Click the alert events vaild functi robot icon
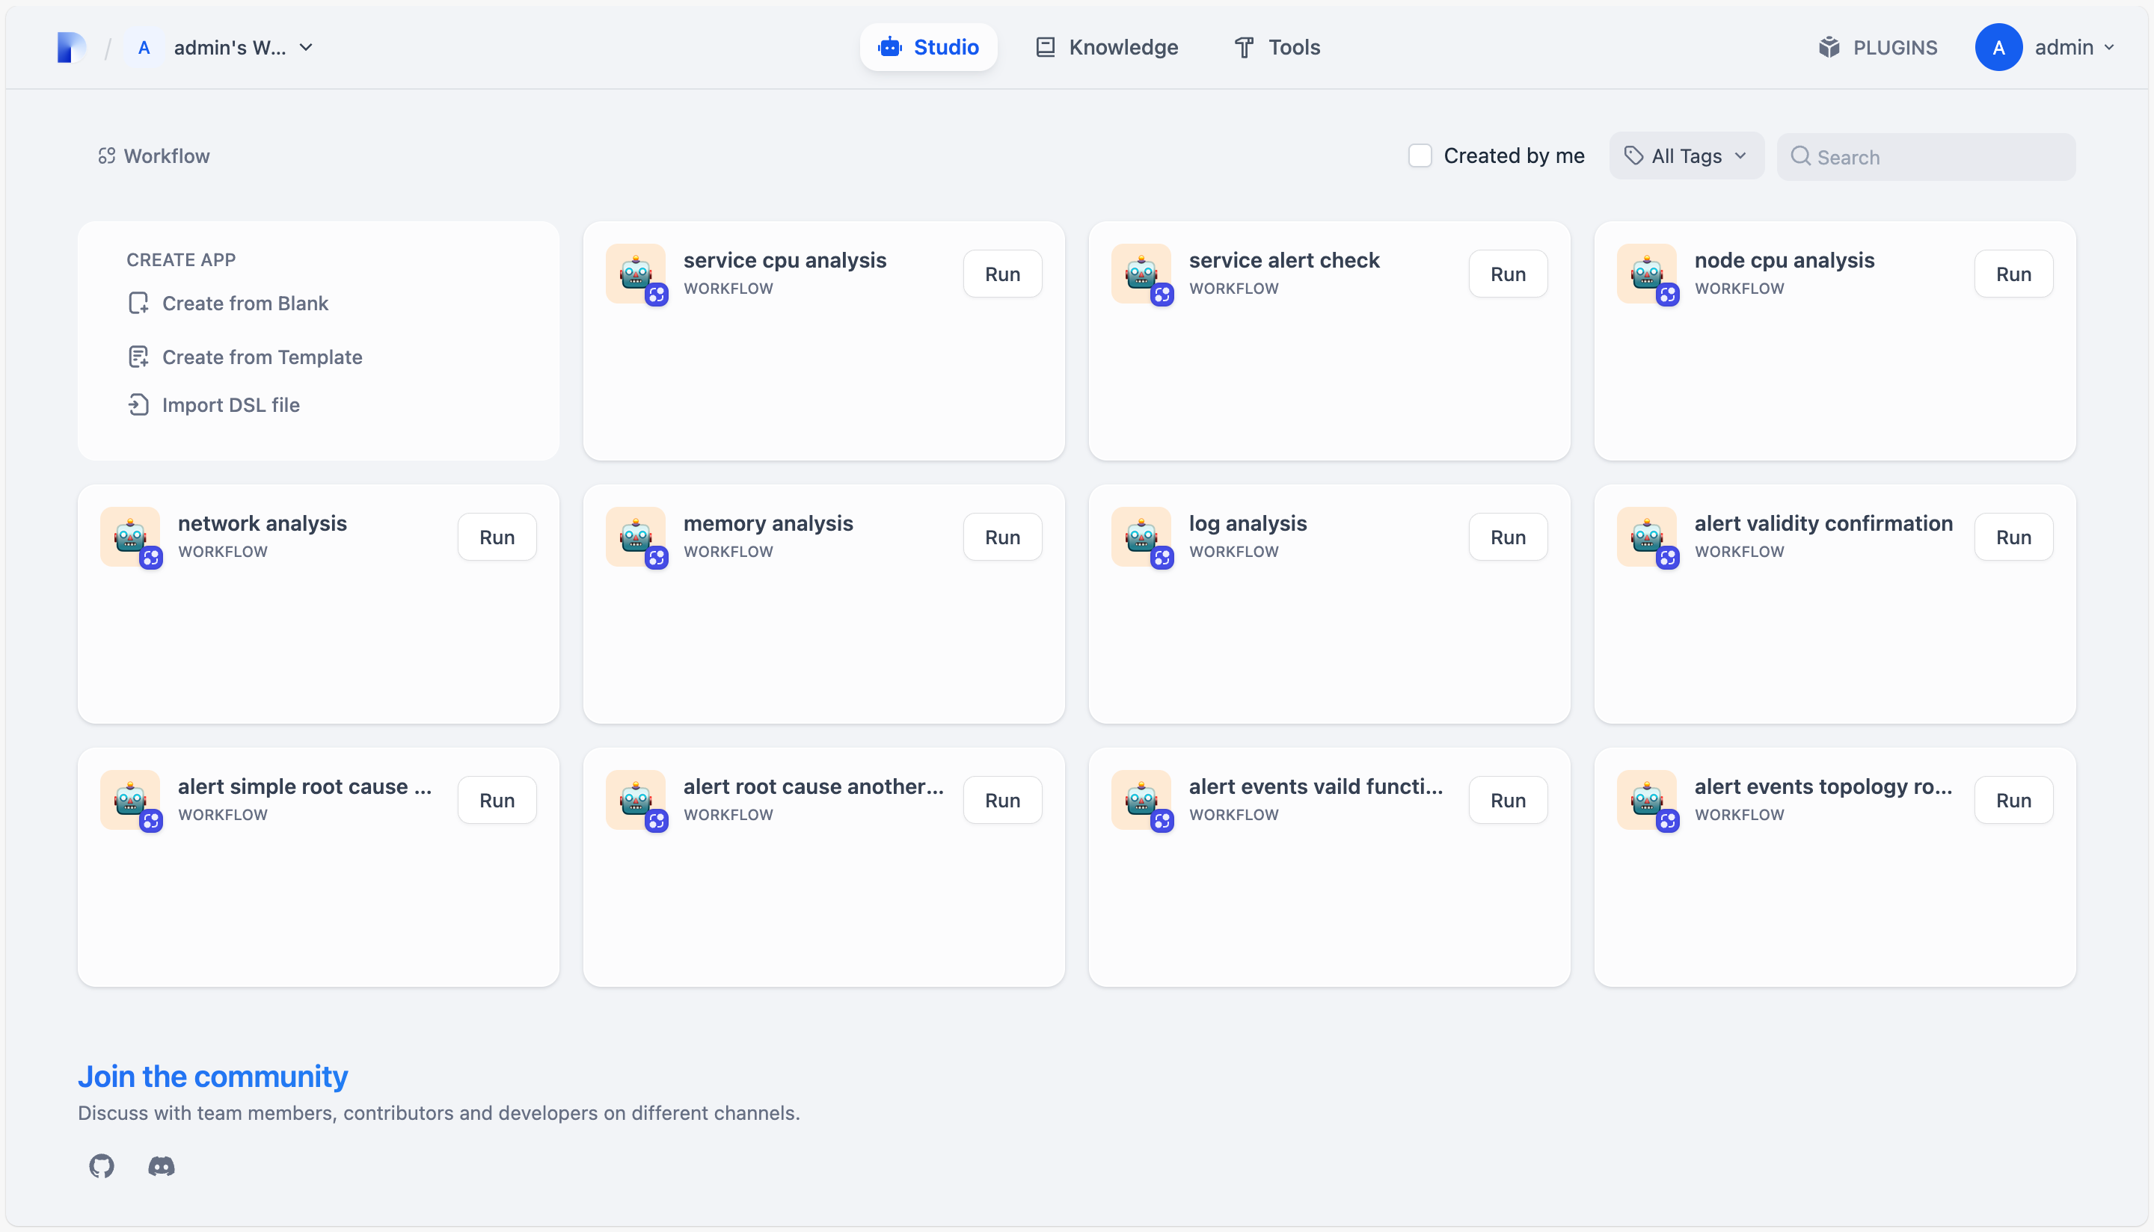 1141,801
